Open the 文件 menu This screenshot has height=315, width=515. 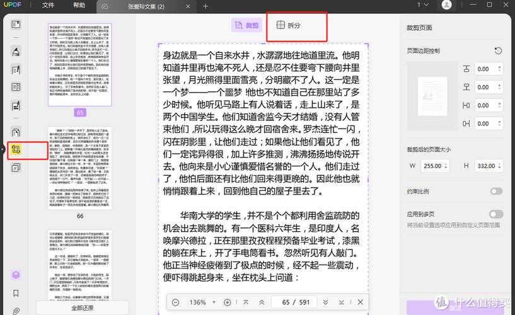point(48,5)
